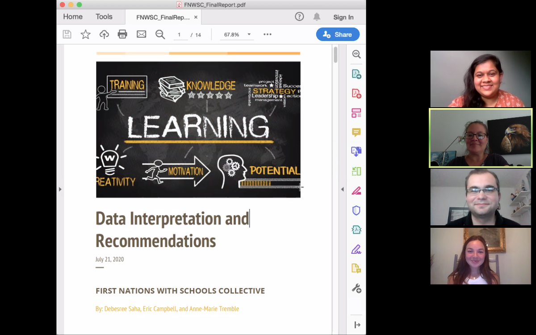Screen dimensions: 536x335
Task: Click the green fullscreen window button
Action: pos(80,4)
